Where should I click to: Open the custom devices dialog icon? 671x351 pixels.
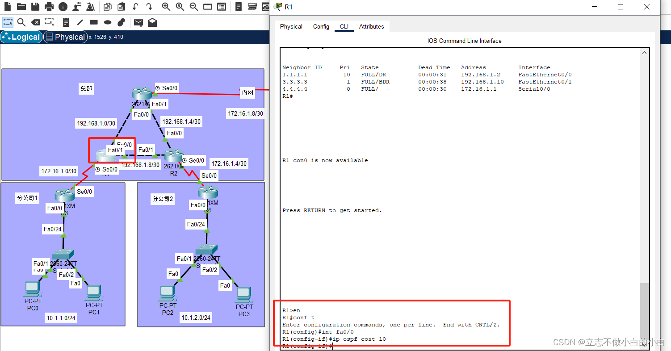pos(221,7)
